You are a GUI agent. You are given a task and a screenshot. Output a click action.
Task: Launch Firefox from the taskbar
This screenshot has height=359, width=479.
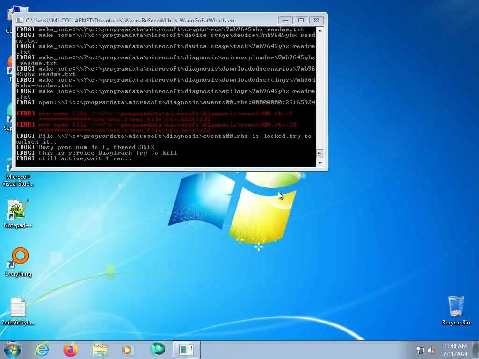[x=70, y=350]
